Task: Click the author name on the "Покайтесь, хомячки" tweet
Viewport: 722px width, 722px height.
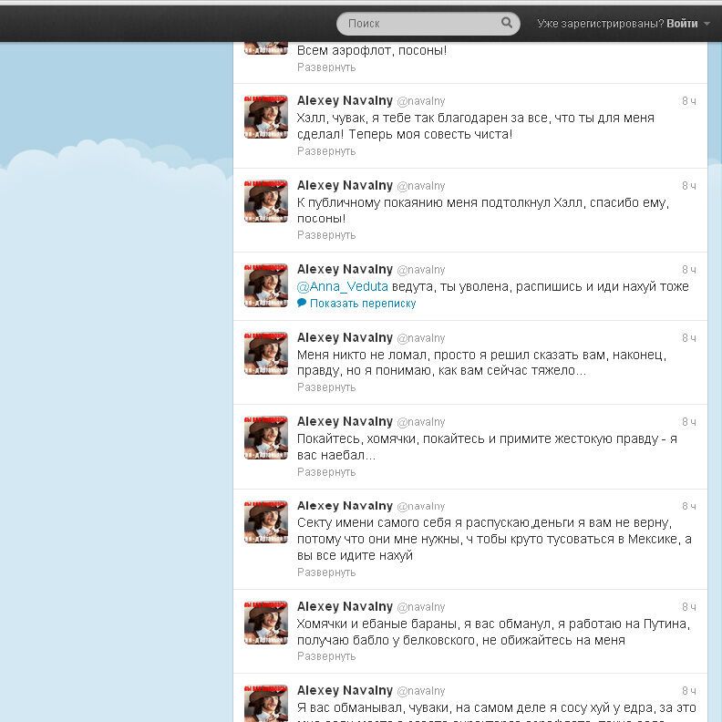Action: pos(345,422)
